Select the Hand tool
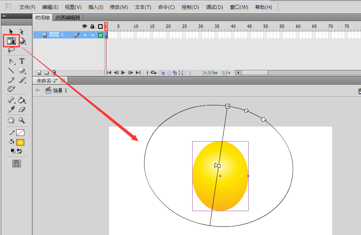The width and height of the screenshot is (361, 235). (x=11, y=120)
